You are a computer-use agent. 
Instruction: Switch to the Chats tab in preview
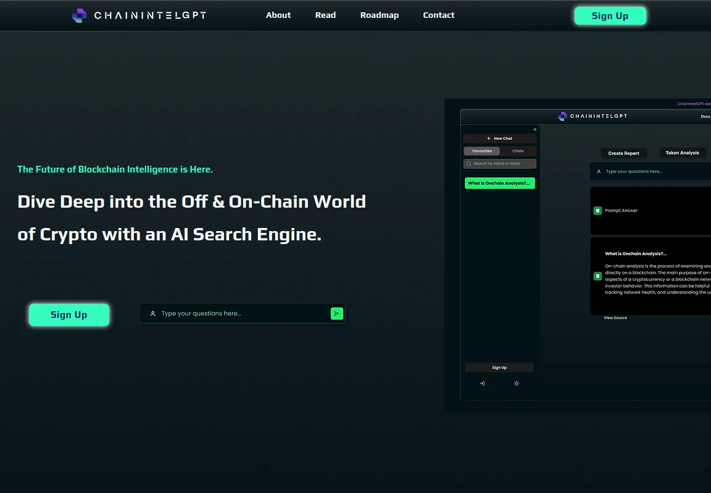[518, 151]
